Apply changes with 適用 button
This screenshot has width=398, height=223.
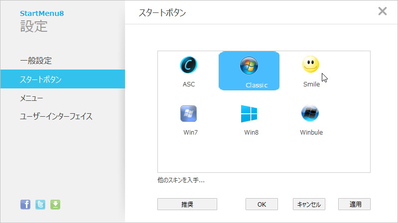354,204
